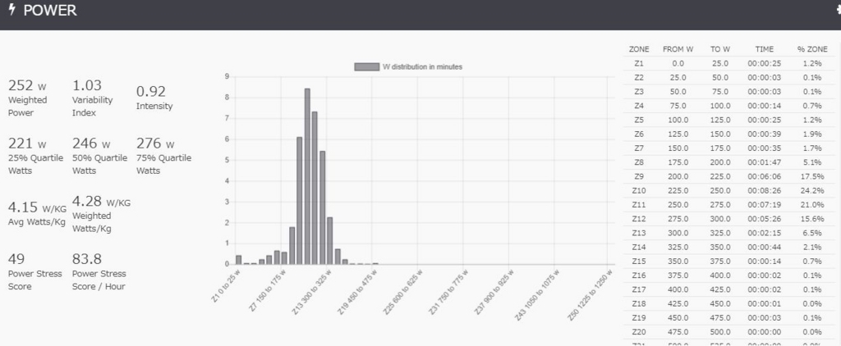Toggle the W distribution in minutes legend

(x=408, y=67)
